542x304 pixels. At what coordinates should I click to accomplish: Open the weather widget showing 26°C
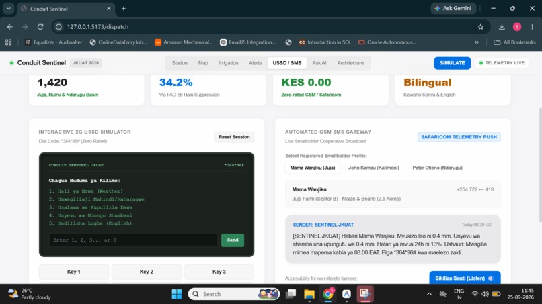click(x=29, y=294)
